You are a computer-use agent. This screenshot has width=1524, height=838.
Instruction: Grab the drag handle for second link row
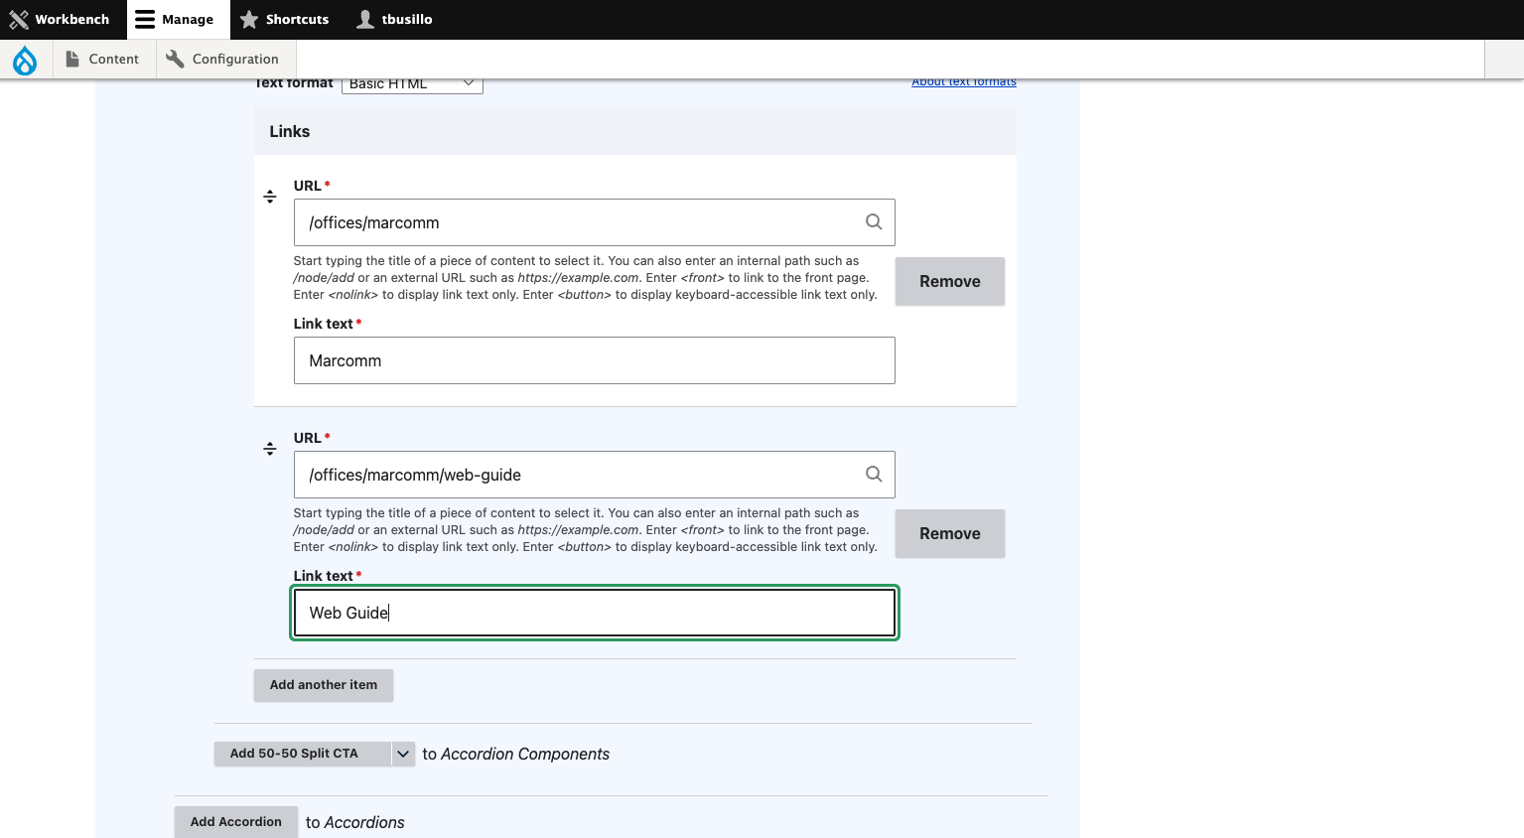click(270, 449)
